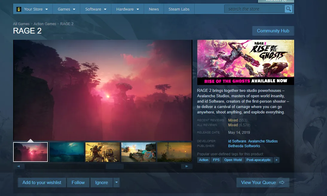Open the Software dropdown menu
Viewport: 327px width, 196px height.
pyautogui.click(x=96, y=9)
